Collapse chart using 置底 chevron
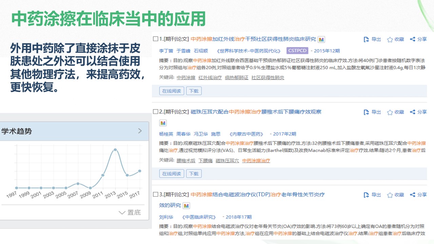Image resolution: width=434 pixels, height=244 pixels. [x=122, y=212]
